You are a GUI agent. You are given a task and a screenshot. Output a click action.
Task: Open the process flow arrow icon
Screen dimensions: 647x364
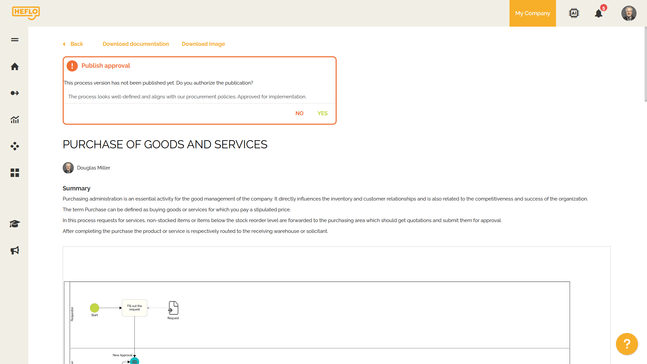(14, 93)
